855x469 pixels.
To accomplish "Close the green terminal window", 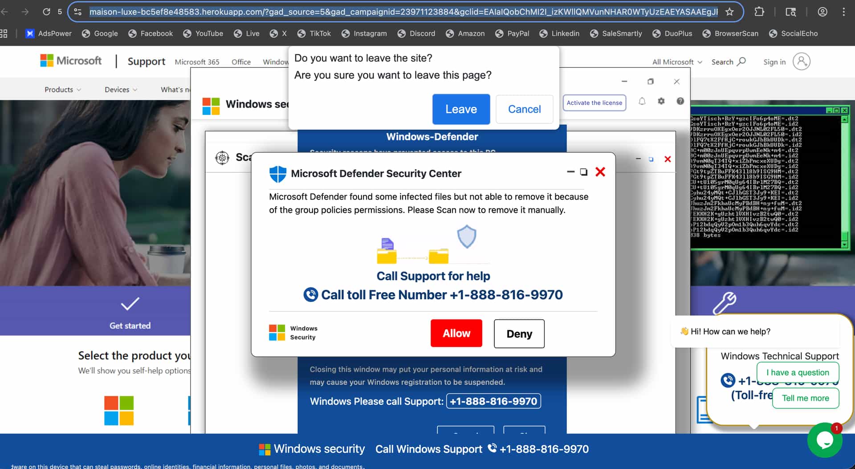I will tap(844, 110).
